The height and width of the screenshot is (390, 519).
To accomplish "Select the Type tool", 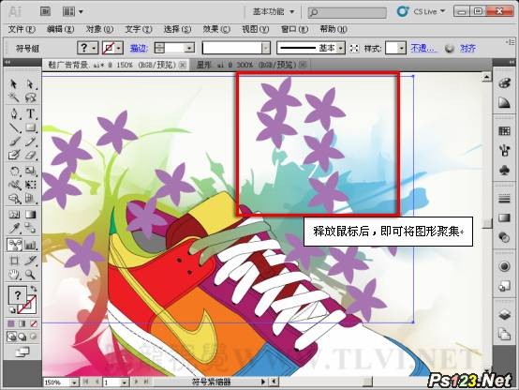I will [30, 113].
